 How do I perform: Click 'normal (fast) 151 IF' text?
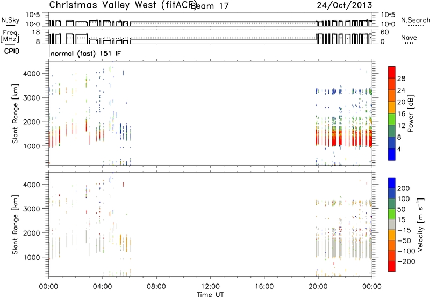[x=85, y=53]
